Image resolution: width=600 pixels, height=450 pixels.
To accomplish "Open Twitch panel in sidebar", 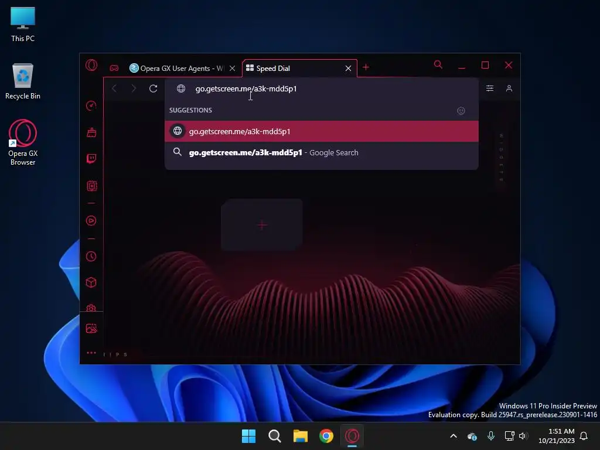I will 91,158.
